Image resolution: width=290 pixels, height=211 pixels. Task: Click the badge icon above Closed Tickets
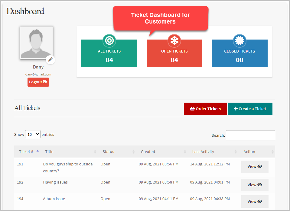point(239,40)
